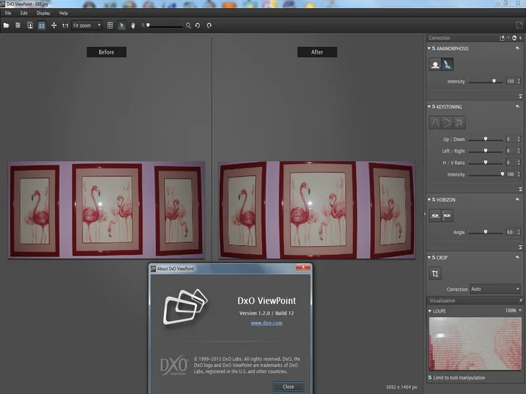Screen dimensions: 526x394
Task: Reset Horizon with its undo arrow
Action: tap(517, 200)
